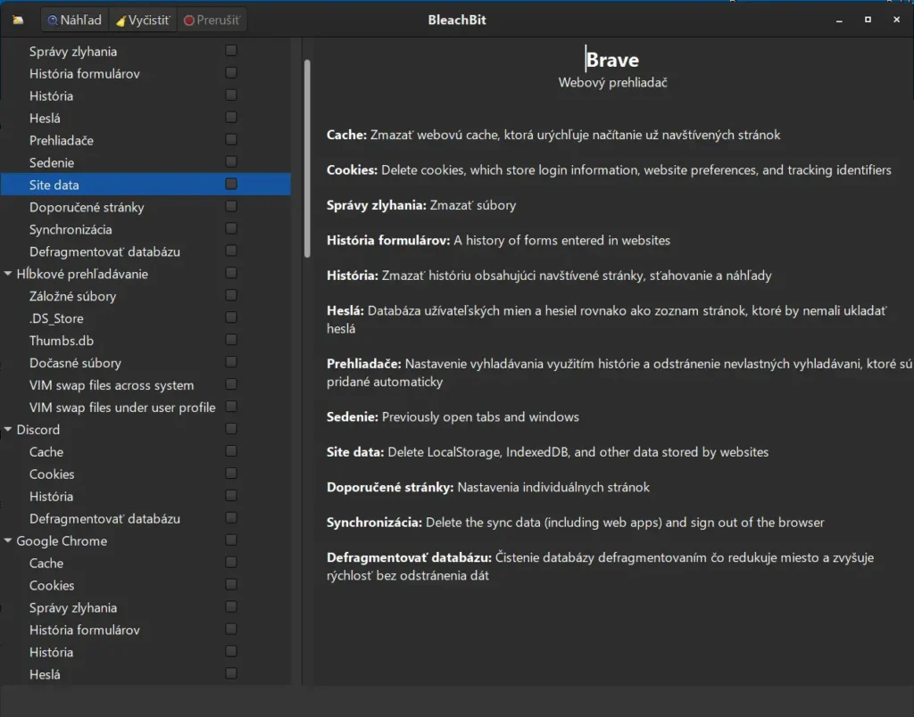Minimize the BleachBit window
914x717 pixels.
839,20
